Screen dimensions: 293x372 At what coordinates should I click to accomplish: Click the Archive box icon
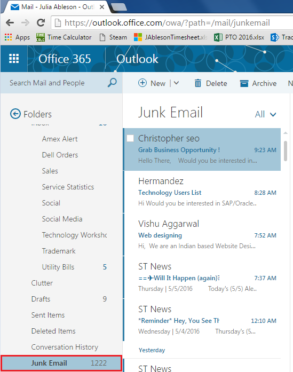(x=244, y=83)
